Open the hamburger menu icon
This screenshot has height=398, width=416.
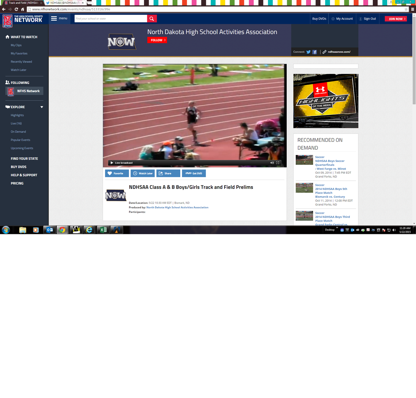click(x=54, y=18)
